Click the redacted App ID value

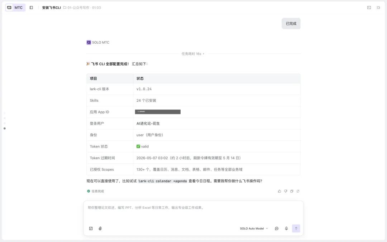158,112
